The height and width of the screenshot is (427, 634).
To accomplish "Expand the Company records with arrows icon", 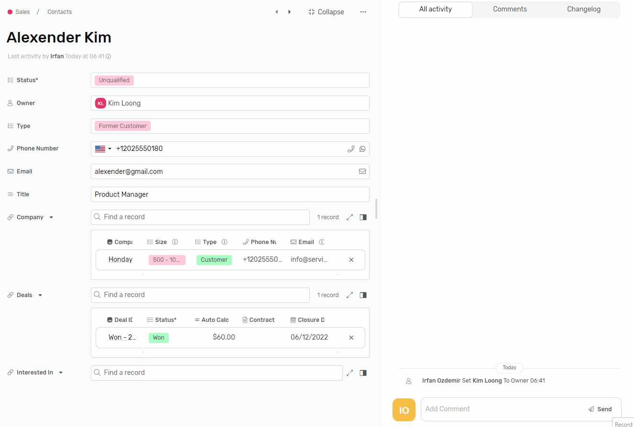I will [x=350, y=217].
